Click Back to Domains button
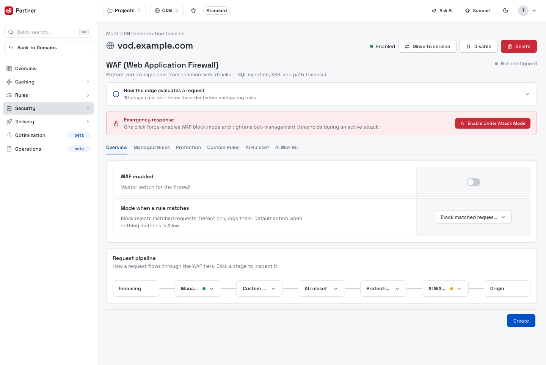The image size is (546, 365). click(48, 48)
